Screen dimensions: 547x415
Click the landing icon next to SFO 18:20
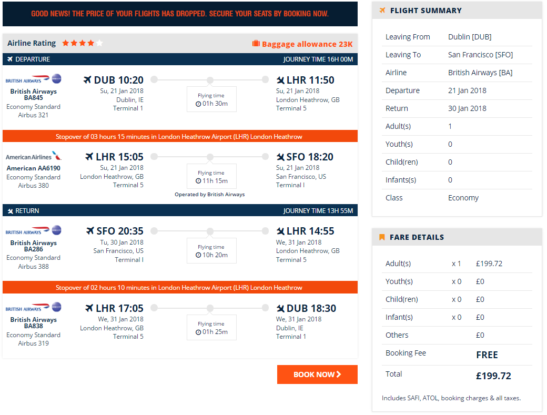point(280,157)
